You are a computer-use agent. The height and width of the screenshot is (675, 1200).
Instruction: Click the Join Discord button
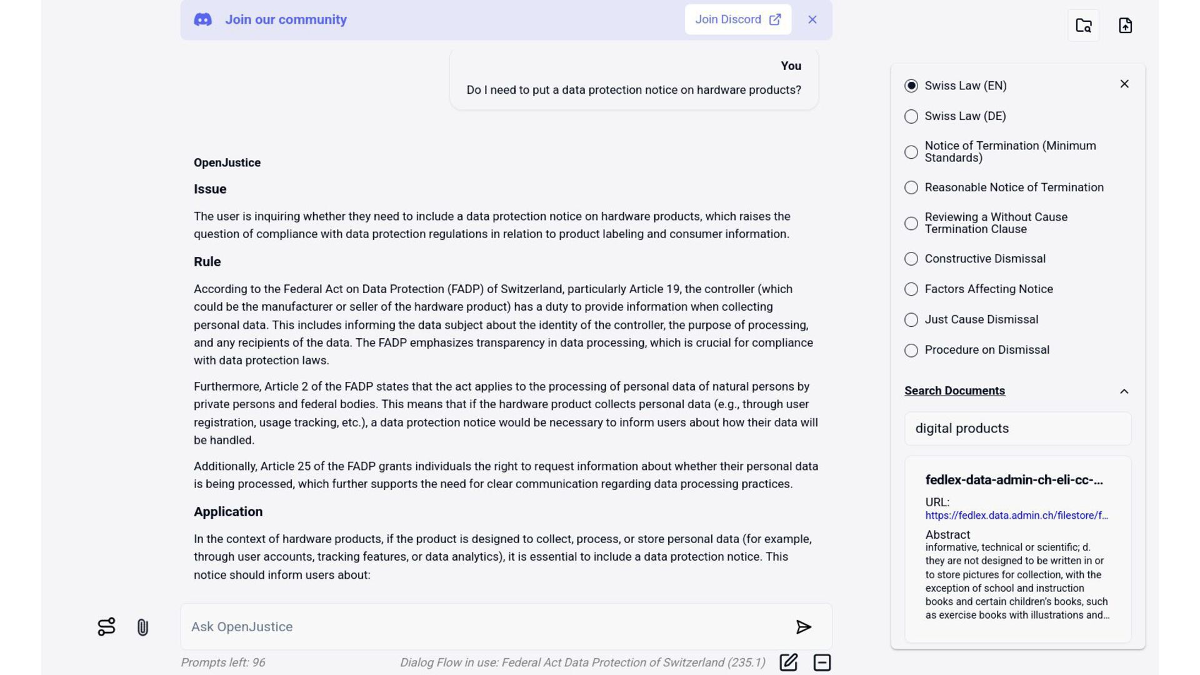pyautogui.click(x=737, y=19)
